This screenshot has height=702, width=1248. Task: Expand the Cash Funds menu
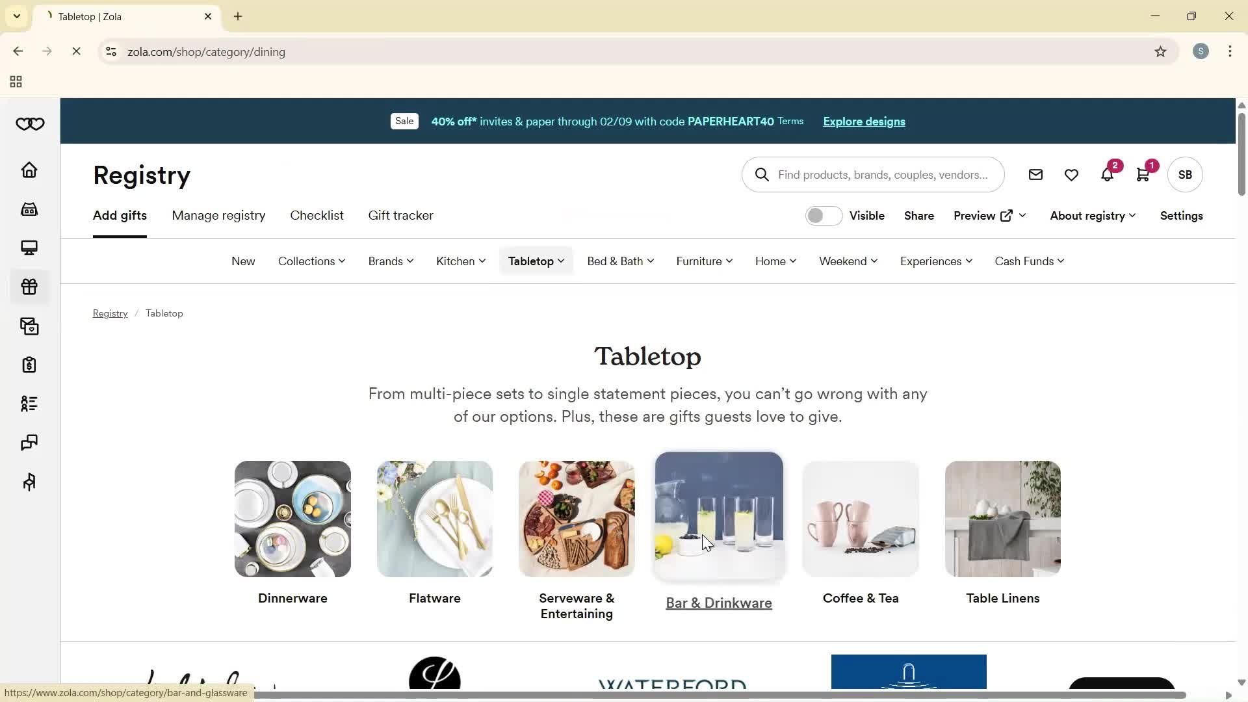click(x=1029, y=261)
